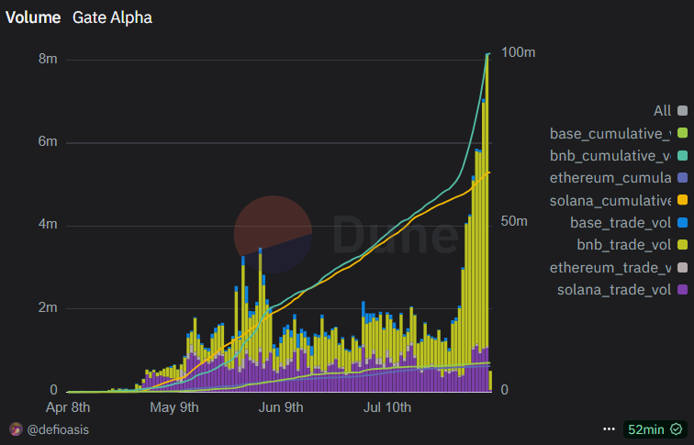Click the '2m' left axis label
Viewport: 694px width, 445px height.
click(x=48, y=307)
